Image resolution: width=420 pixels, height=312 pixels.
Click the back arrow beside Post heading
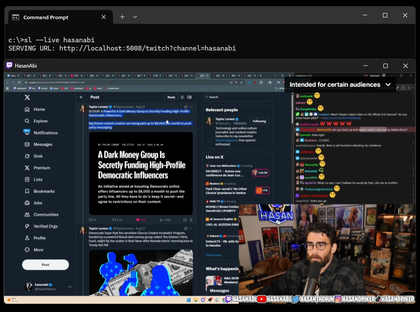click(x=81, y=97)
